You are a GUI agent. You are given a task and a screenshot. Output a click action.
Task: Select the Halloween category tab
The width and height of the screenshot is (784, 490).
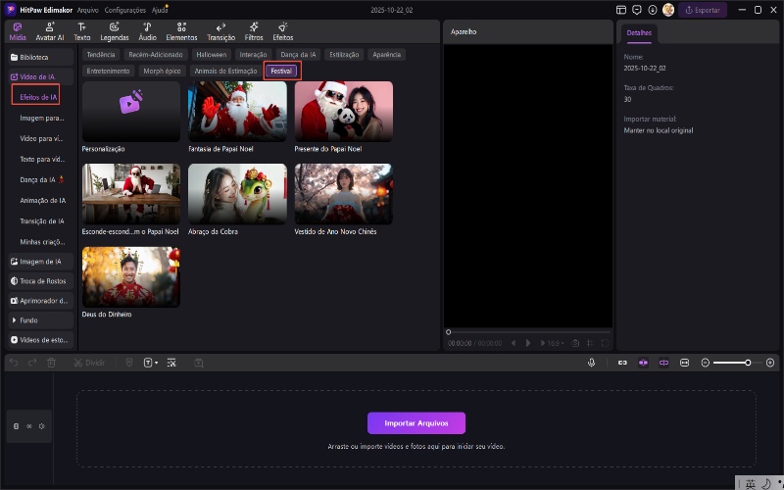point(211,55)
